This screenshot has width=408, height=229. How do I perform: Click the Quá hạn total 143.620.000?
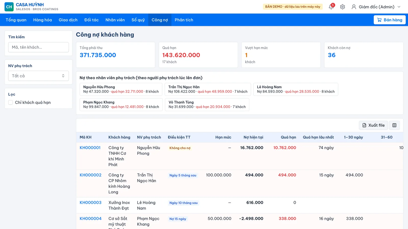[x=181, y=55]
